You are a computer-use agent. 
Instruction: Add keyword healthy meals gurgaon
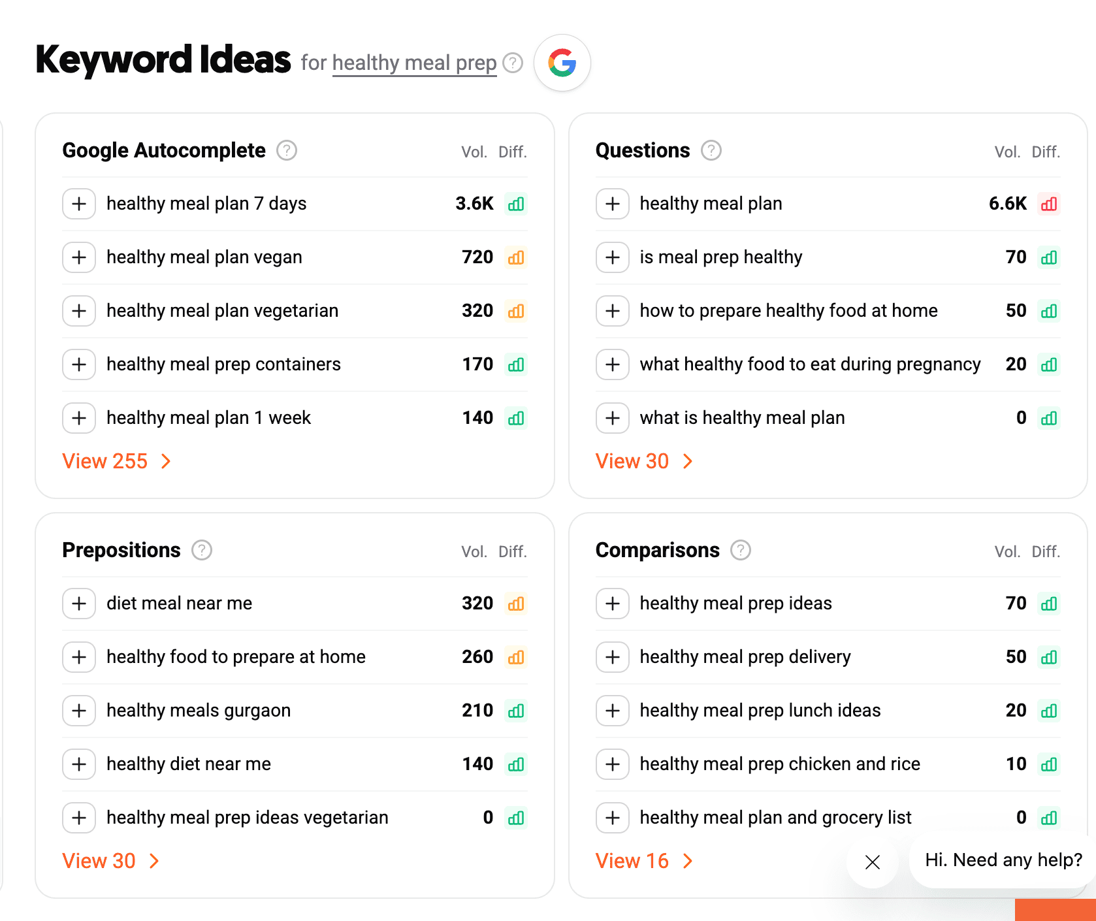click(79, 711)
